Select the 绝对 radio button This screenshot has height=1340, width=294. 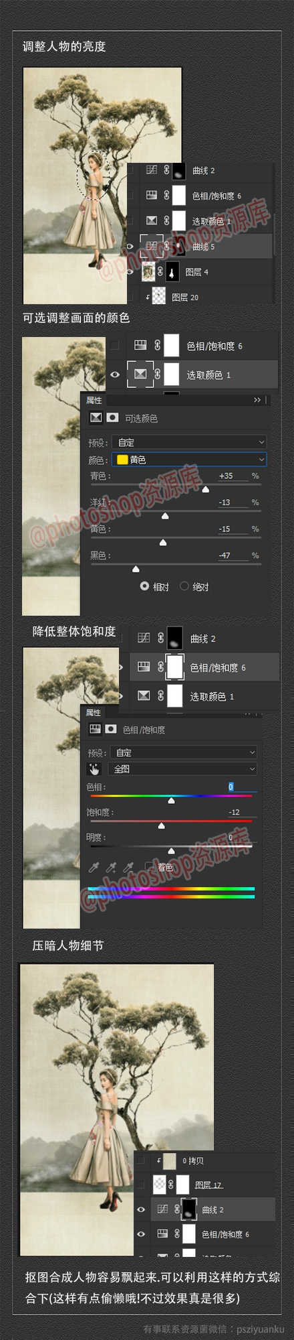coord(184,586)
